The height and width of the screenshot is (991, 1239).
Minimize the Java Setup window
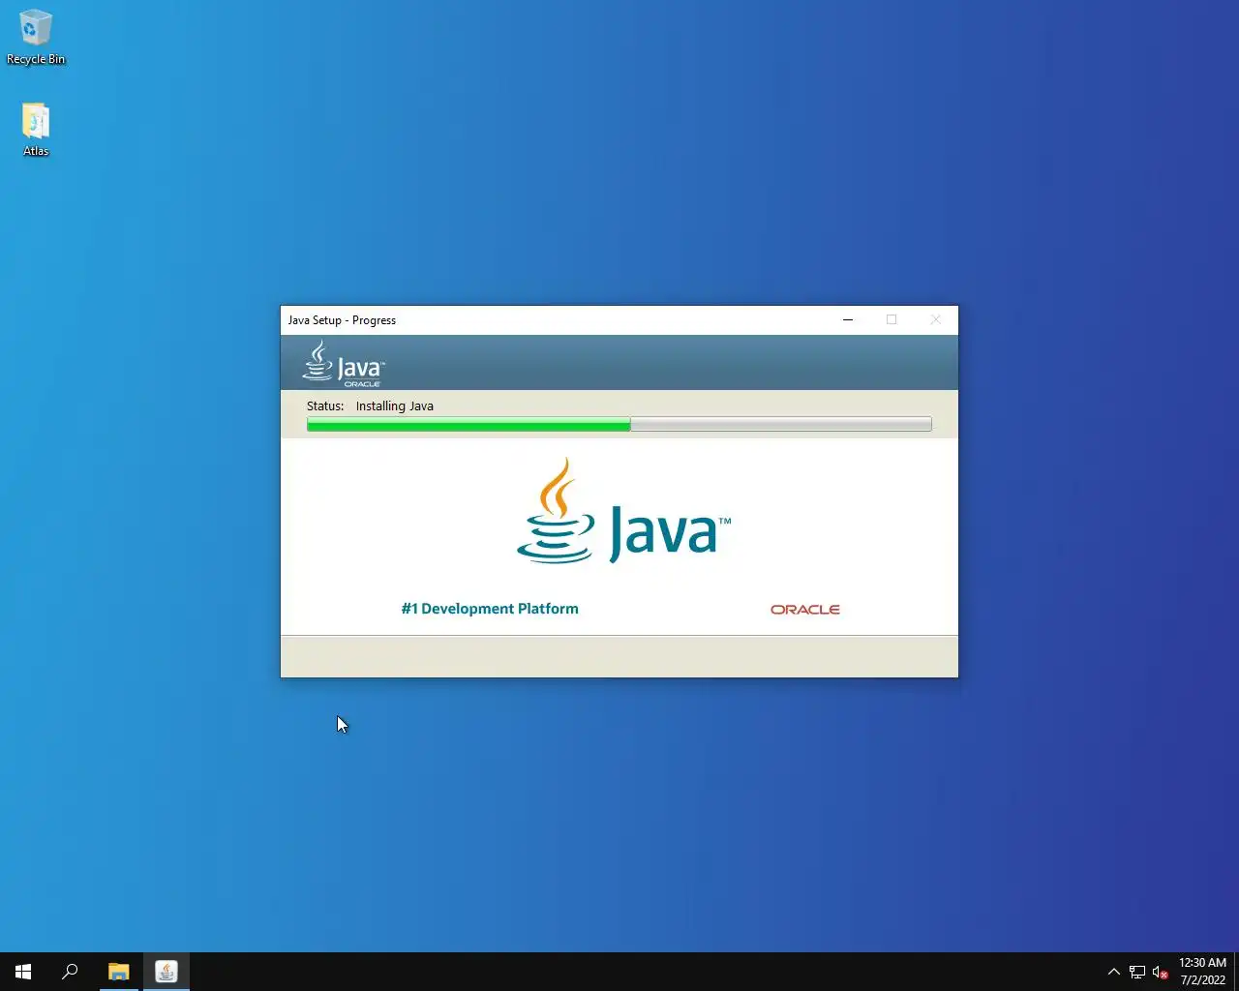pos(848,319)
